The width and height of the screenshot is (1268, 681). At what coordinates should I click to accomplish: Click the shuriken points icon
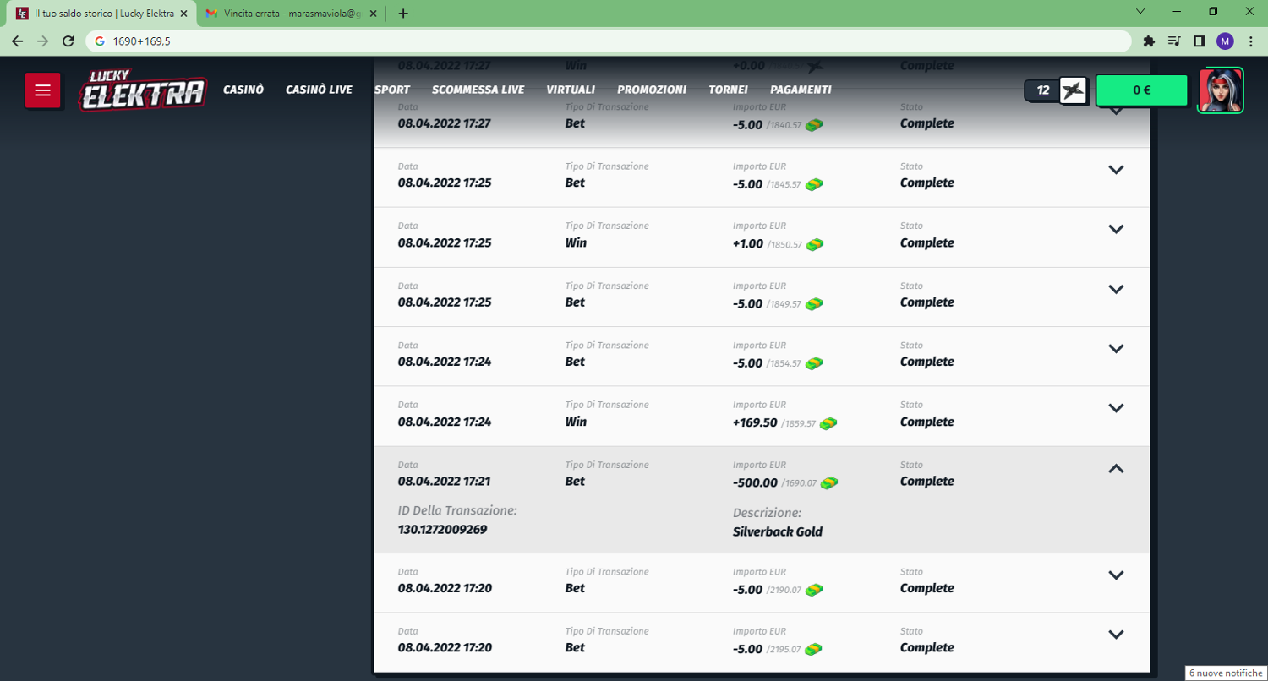coord(1073,90)
